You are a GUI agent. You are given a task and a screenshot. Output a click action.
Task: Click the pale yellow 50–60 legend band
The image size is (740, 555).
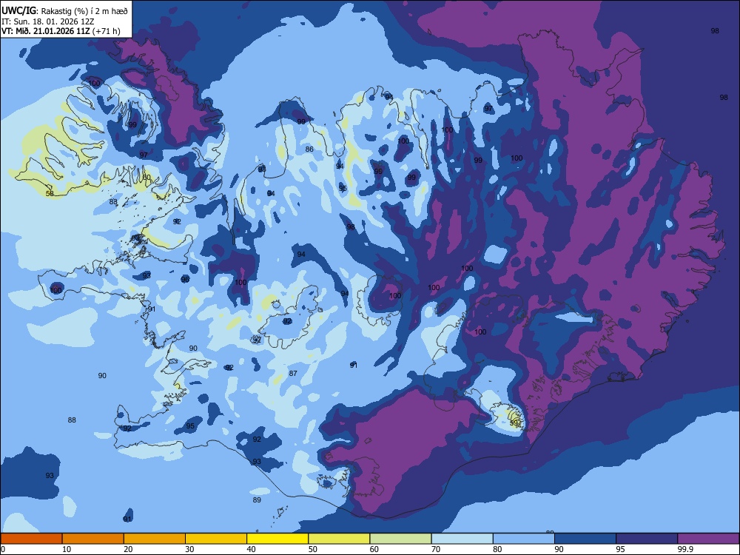tap(339, 539)
